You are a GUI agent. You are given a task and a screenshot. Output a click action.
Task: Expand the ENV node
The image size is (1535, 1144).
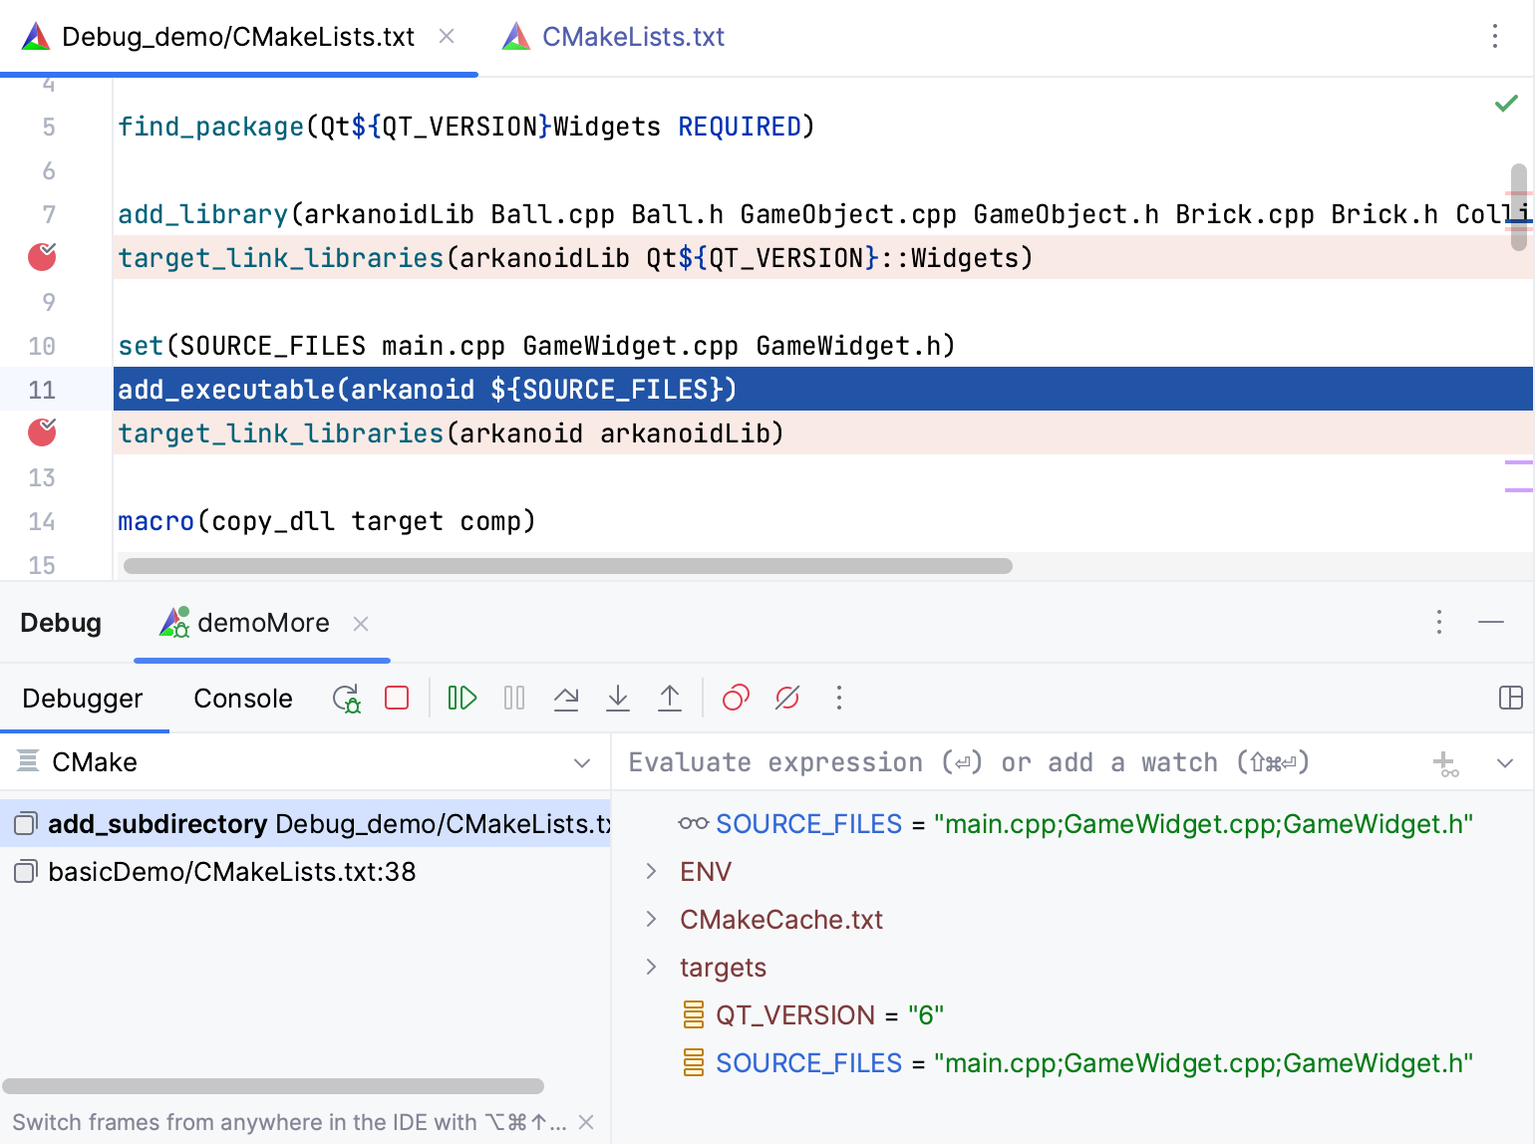(651, 871)
